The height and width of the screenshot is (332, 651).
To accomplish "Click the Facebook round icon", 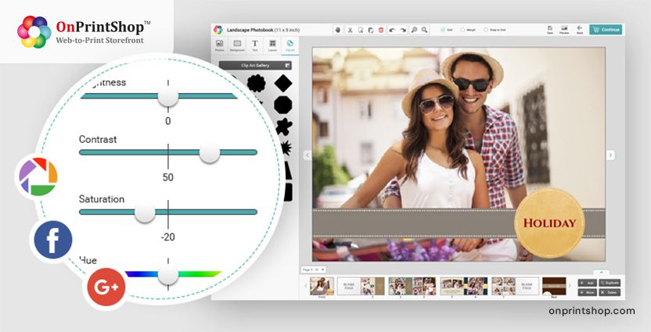I will point(53,241).
